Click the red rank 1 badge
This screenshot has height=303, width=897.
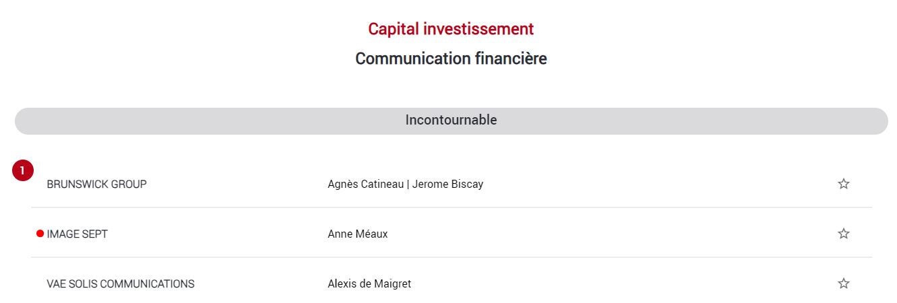point(23,171)
